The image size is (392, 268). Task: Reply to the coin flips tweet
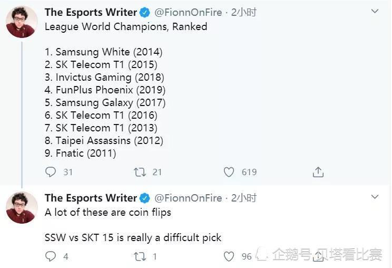pos(51,256)
